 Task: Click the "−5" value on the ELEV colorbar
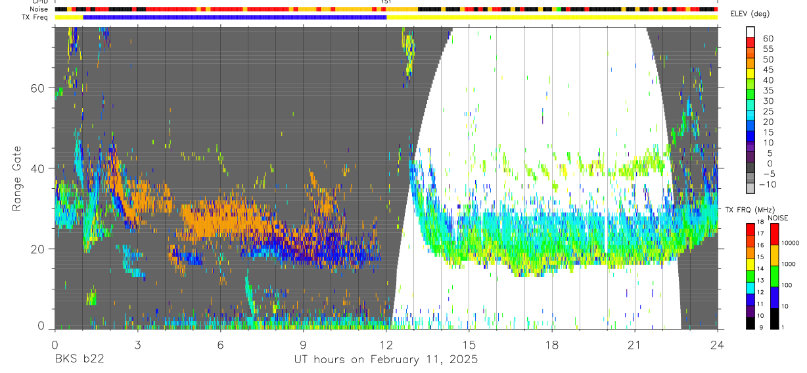pos(769,174)
